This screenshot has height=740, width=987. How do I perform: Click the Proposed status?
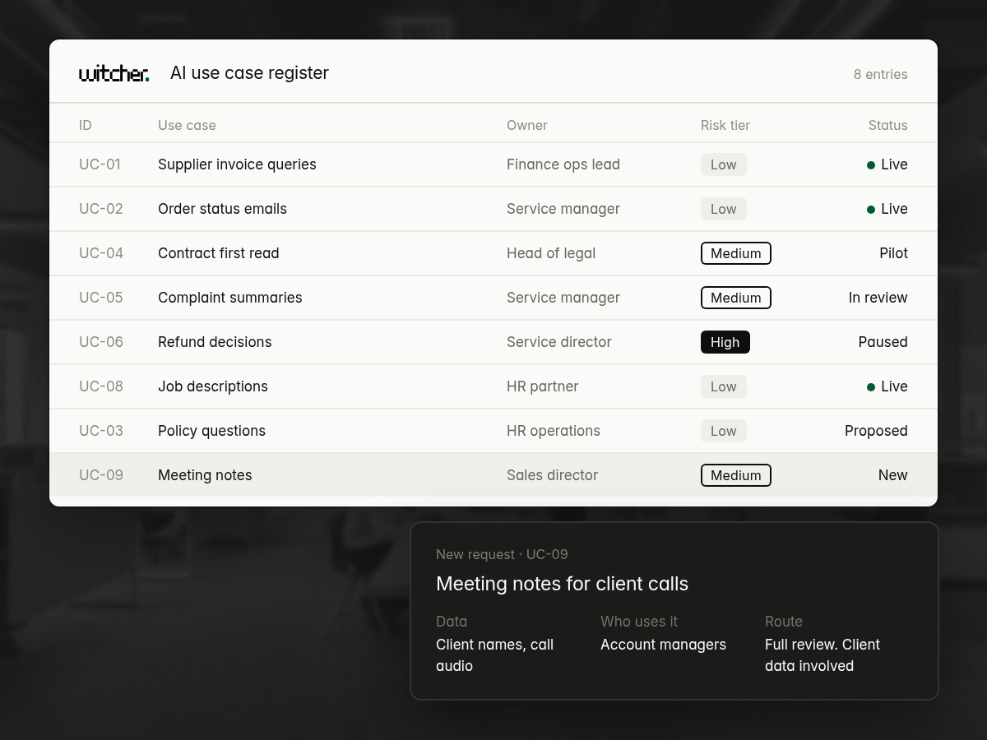[x=876, y=431]
